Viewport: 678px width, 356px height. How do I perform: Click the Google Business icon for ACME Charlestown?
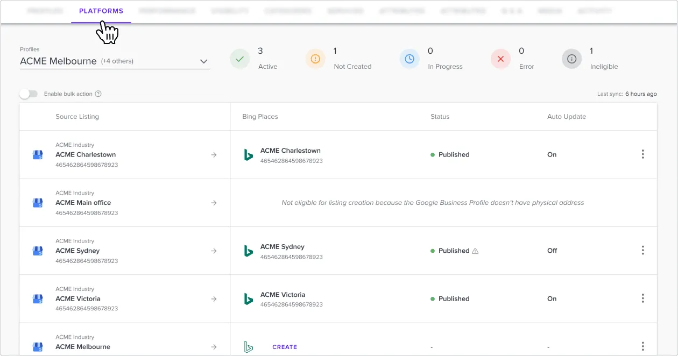38,155
